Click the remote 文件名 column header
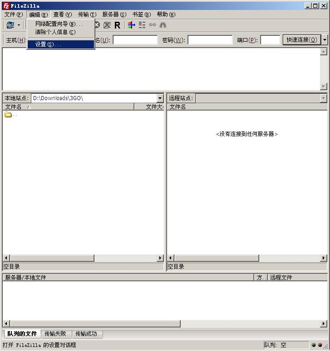 (247, 107)
